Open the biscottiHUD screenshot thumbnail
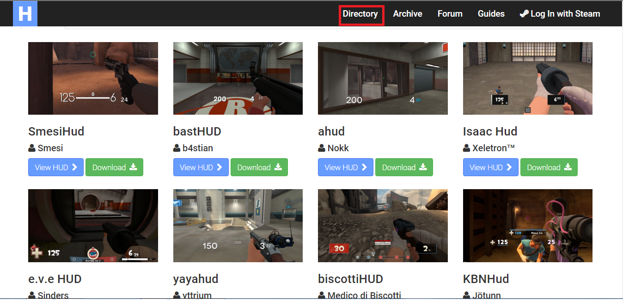The width and height of the screenshot is (623, 308). [383, 226]
